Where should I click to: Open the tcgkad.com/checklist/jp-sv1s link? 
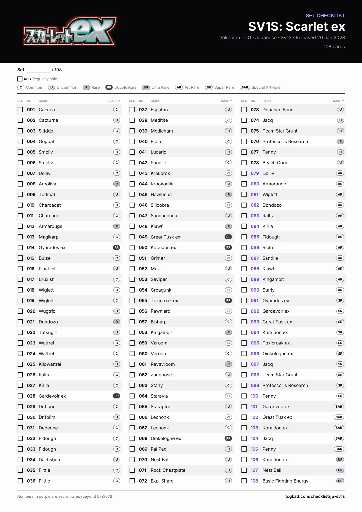click(x=315, y=496)
